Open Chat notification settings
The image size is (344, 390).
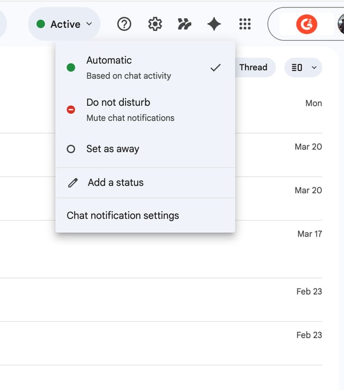(x=145, y=215)
